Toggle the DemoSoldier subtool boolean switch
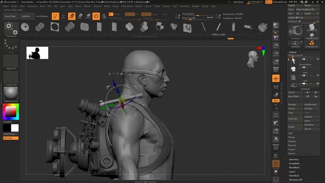Viewport: 325px width, 183px height. [304, 59]
